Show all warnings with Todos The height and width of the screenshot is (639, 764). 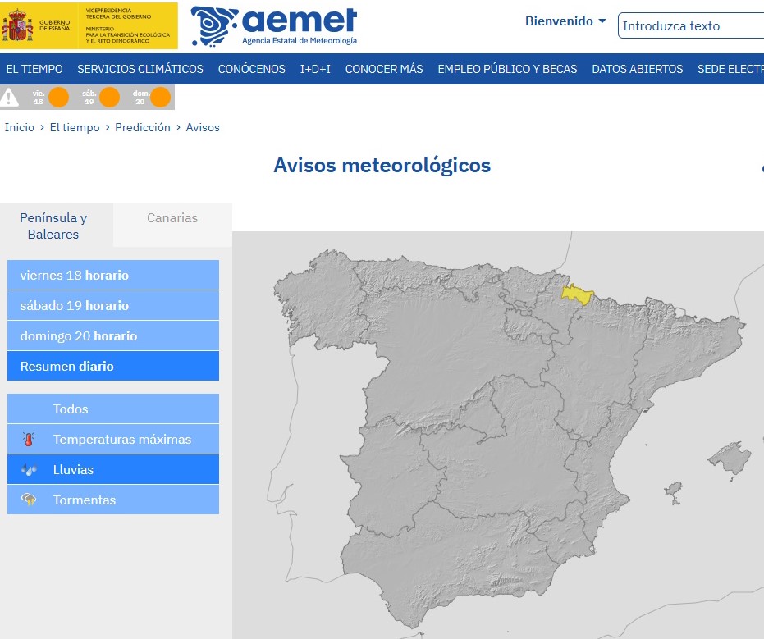(113, 409)
